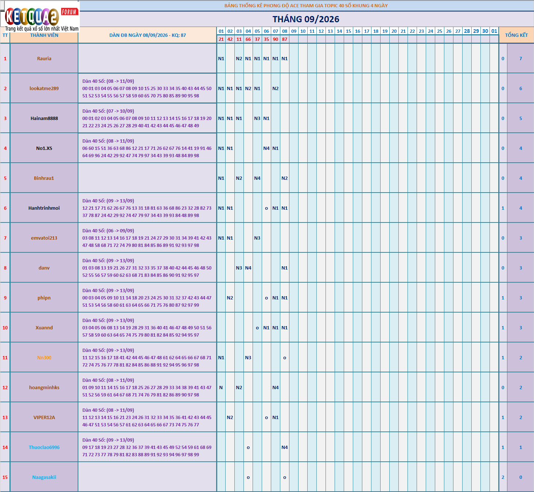The height and width of the screenshot is (492, 534).
Task: Select the number set in hoangminhks's row
Action: tap(147, 388)
